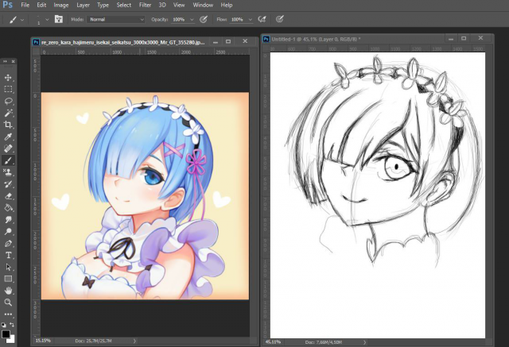This screenshot has width=509, height=347.
Task: Select the Clone Stamp tool
Action: (x=8, y=172)
